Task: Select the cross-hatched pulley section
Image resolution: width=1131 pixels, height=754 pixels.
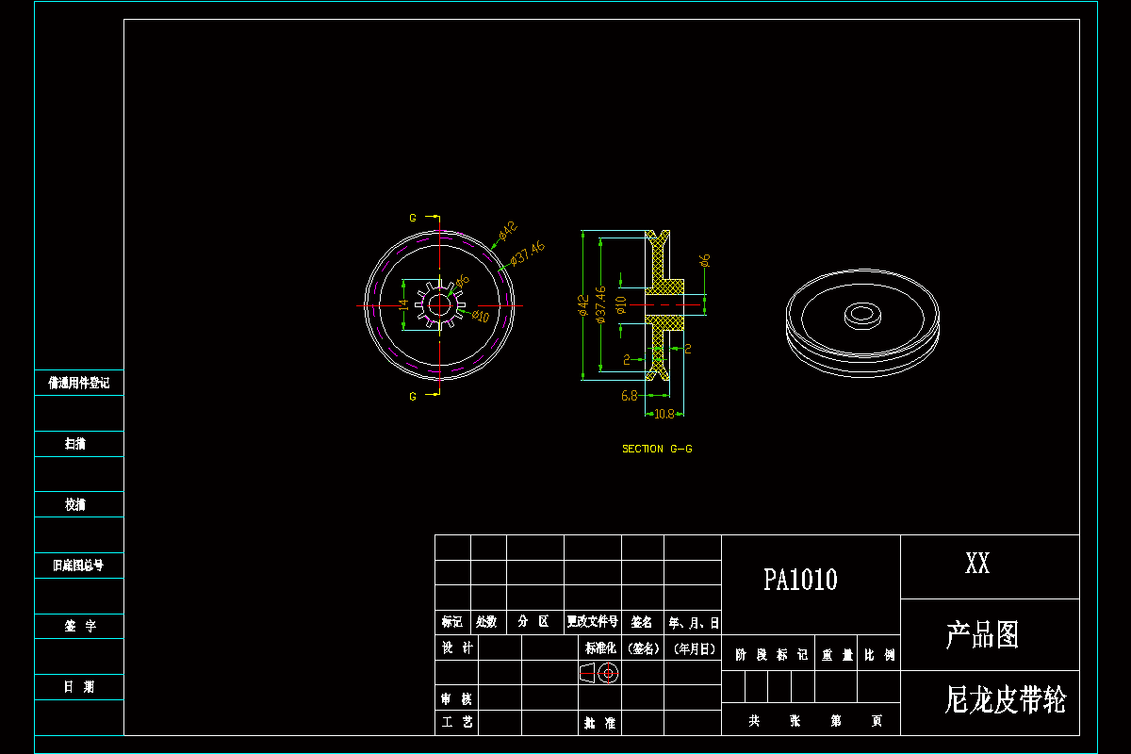Action: [x=665, y=305]
